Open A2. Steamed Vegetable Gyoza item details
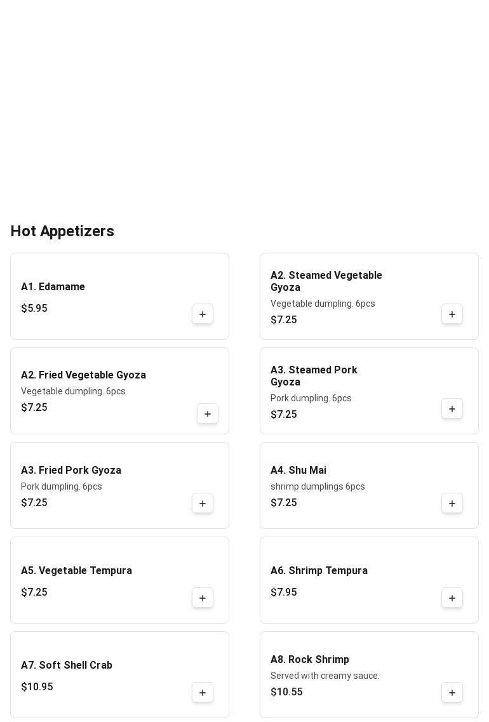489x722 pixels. click(326, 281)
